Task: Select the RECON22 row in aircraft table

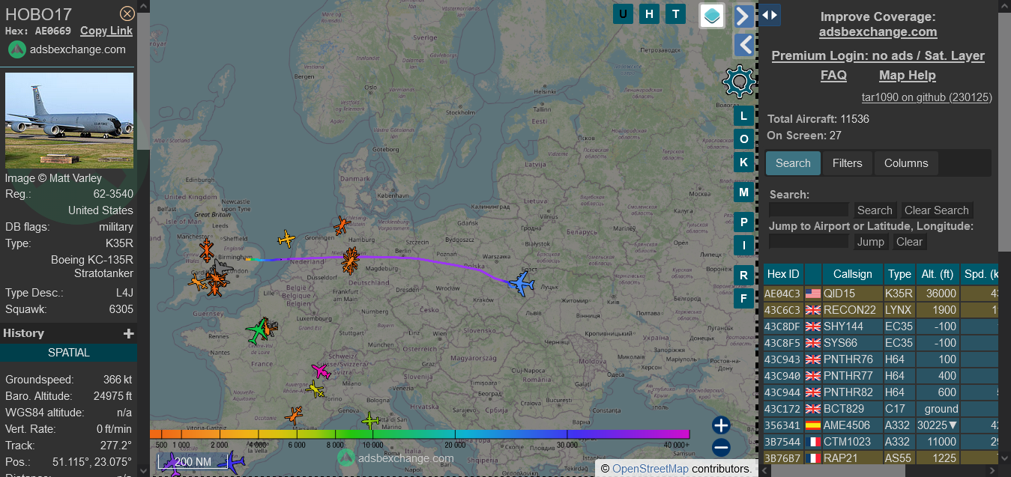Action: click(x=881, y=310)
